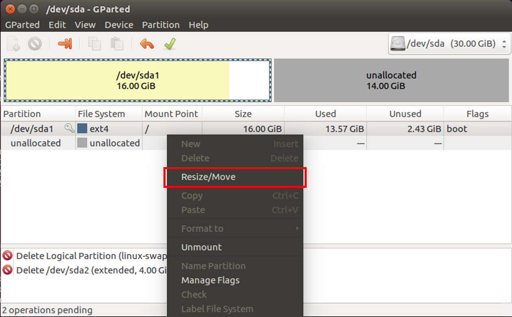
Task: Click the hard disk icon in device selector
Action: click(x=398, y=43)
